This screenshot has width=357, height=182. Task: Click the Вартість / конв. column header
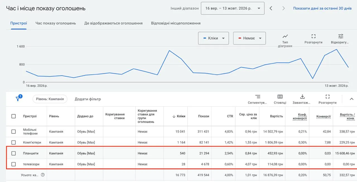347,116
